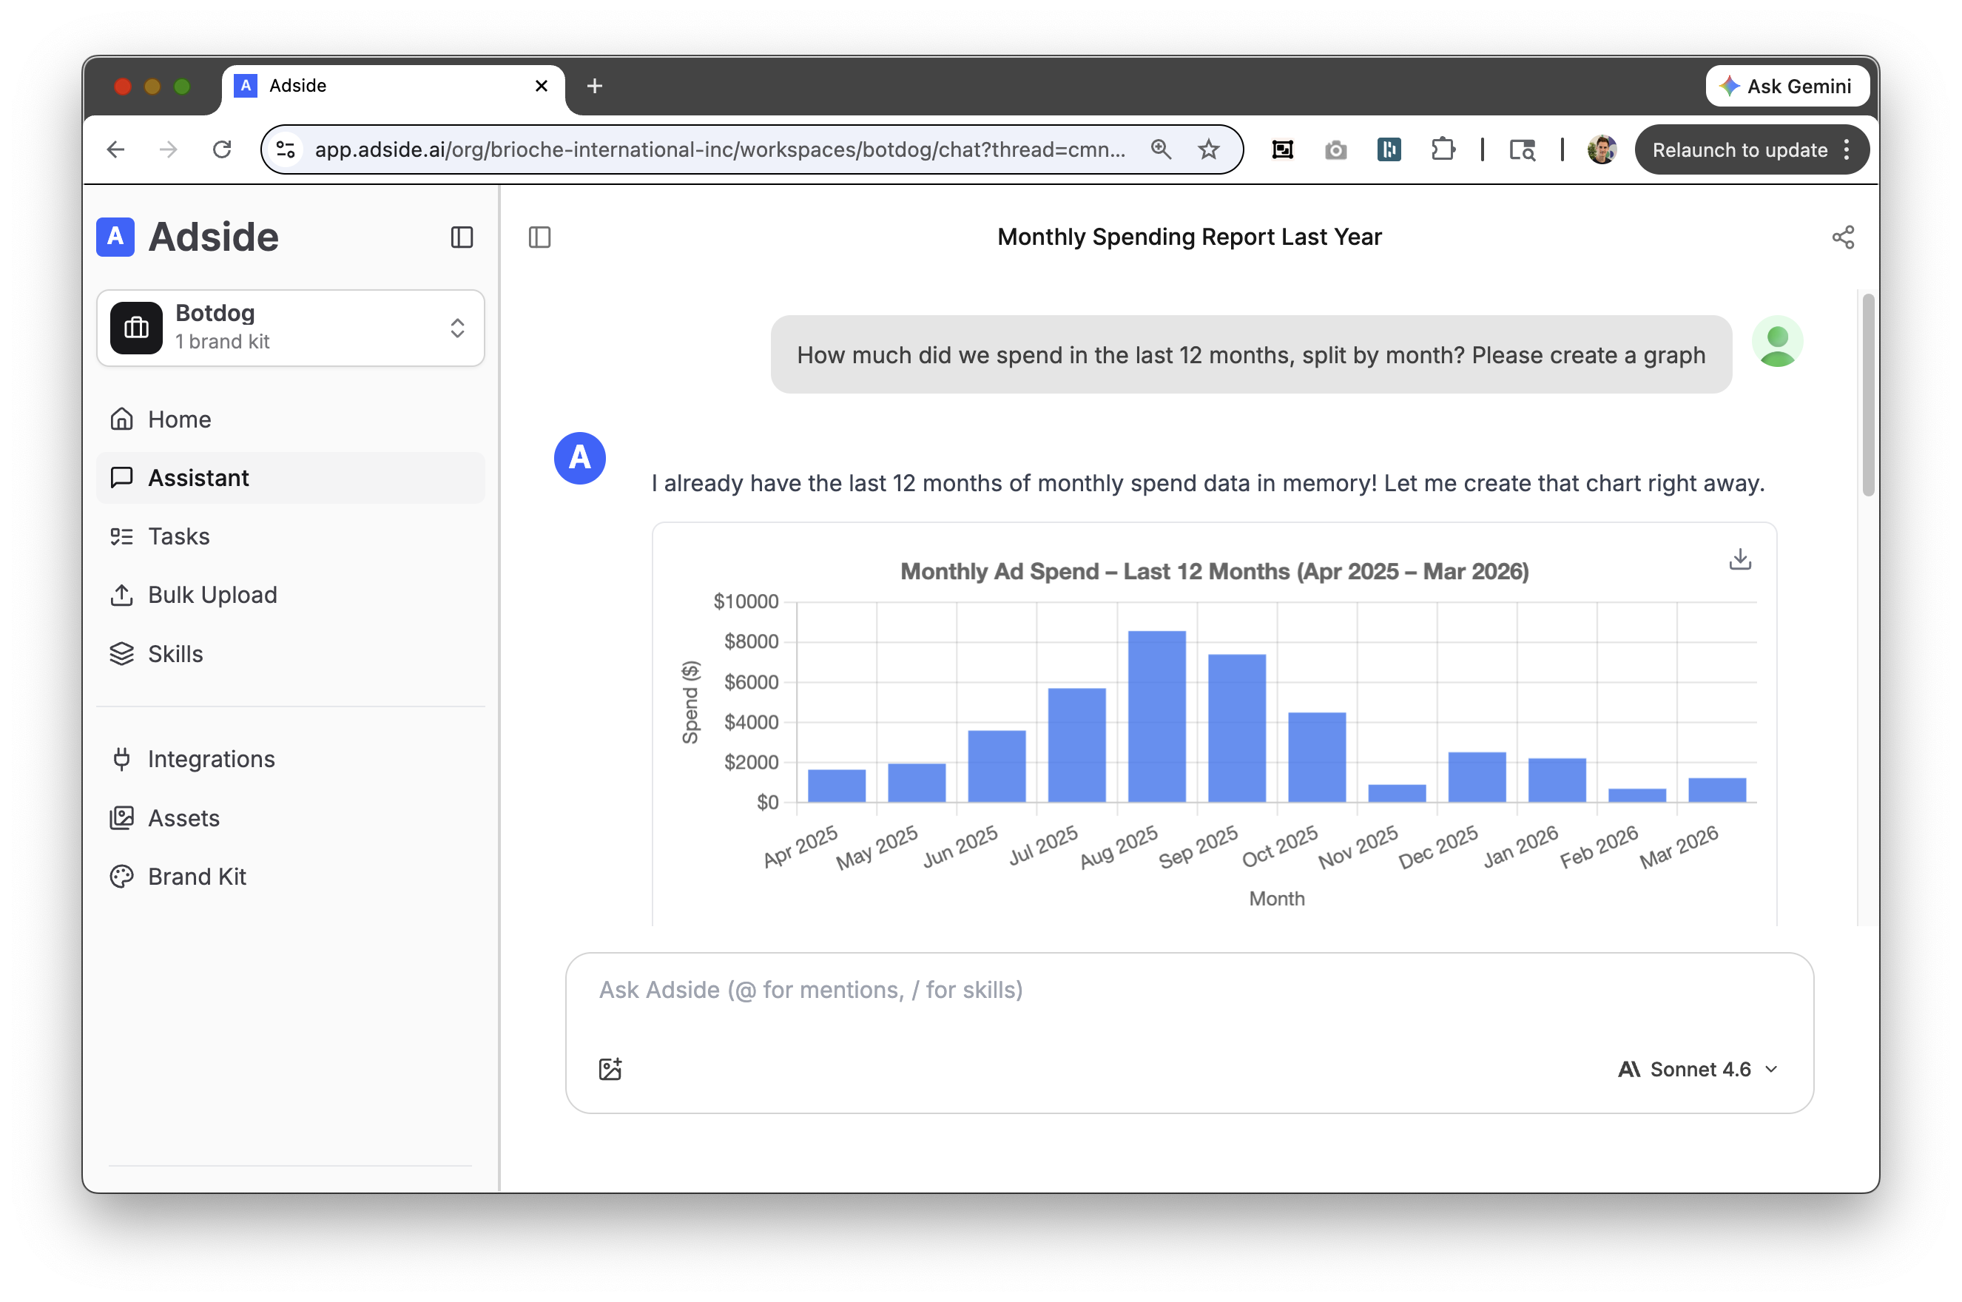Open the Assistant section in the sidebar

(198, 477)
